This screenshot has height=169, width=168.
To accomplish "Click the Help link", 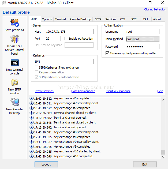I will (160, 91).
